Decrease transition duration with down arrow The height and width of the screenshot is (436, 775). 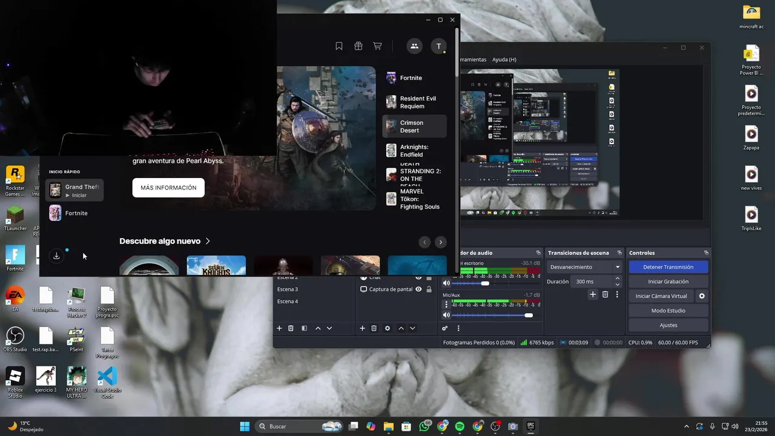point(618,285)
